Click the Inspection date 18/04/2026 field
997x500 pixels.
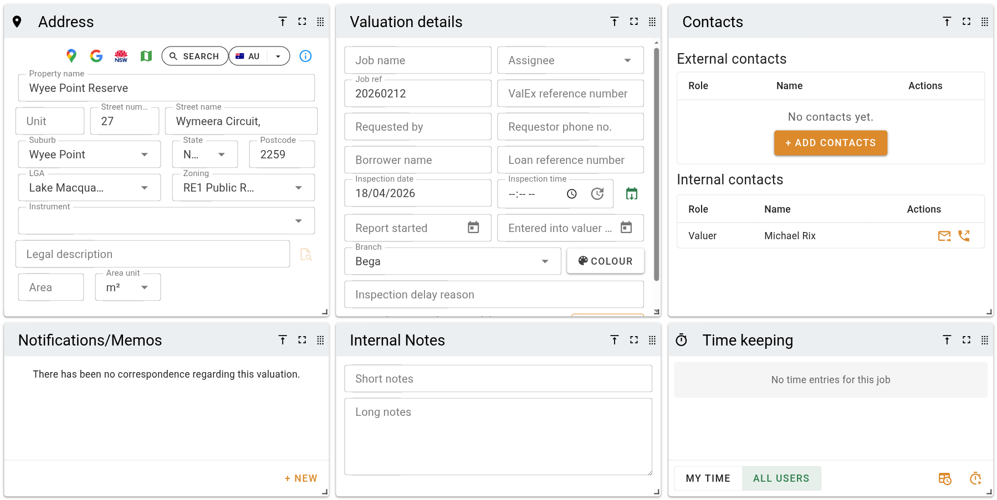pos(418,193)
